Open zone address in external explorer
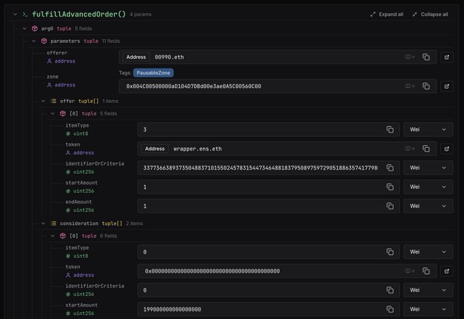 pyautogui.click(x=446, y=86)
